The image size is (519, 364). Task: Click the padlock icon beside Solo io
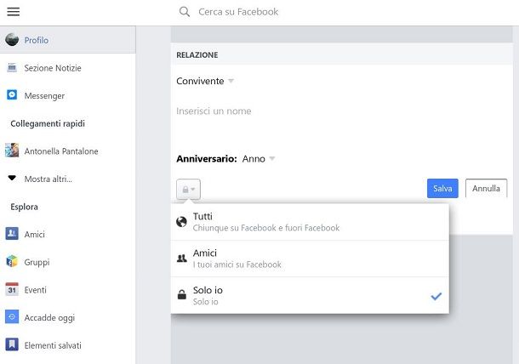[x=182, y=294]
